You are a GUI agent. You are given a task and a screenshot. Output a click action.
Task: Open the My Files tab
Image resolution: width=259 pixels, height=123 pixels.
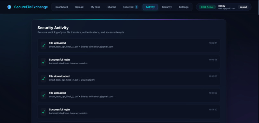95,7
